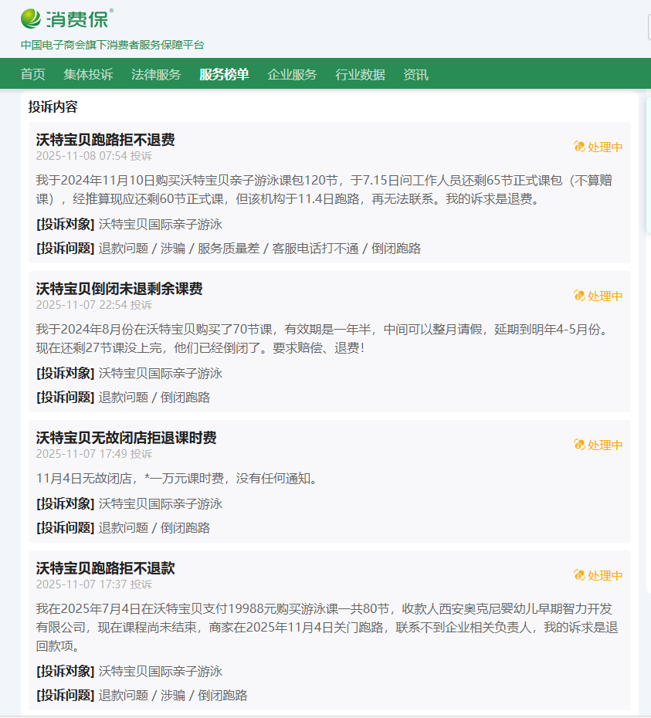This screenshot has height=718, width=651.
Task: Click status icon on 沃特宝贝无故闭店拒退课时费 complaint
Action: (579, 445)
